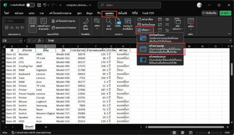The image size is (234, 135).
Task: Open the File (ไฟล์) tab
Action: tap(7, 13)
